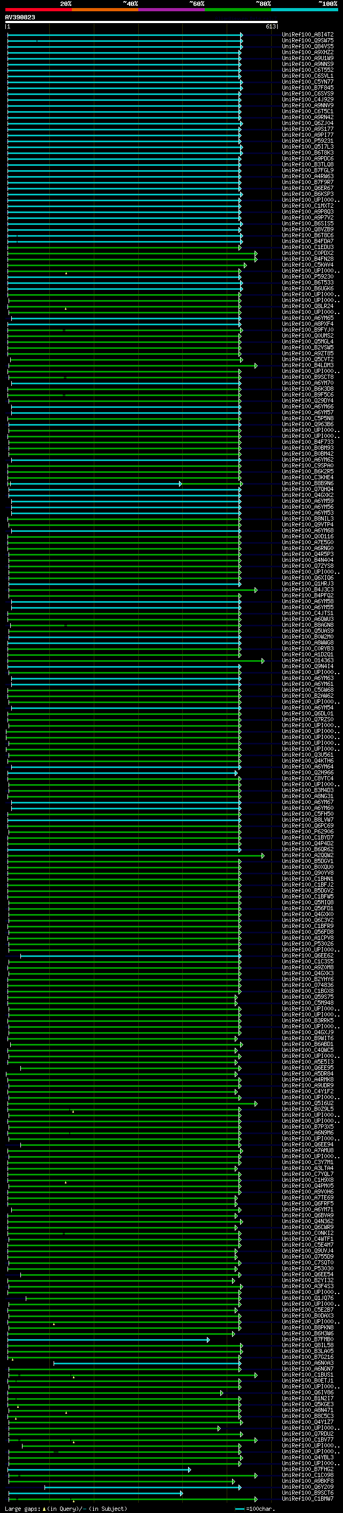Click arrowhead of UniRef100_C0PDX2 alignment bar
343x1513 pixels.
(x=256, y=253)
